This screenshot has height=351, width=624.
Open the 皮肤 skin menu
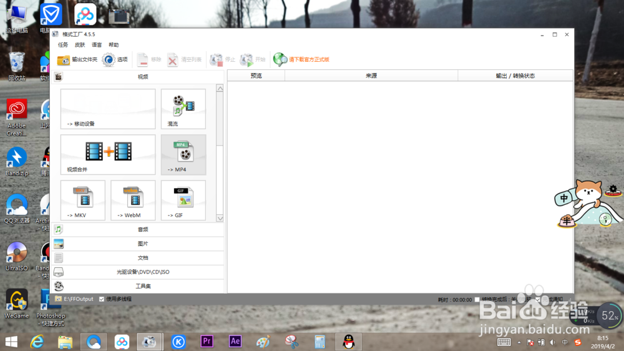[x=80, y=44]
